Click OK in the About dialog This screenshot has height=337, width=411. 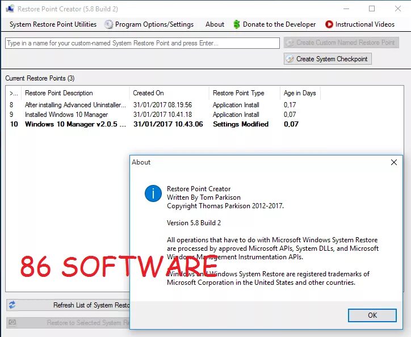[372, 315]
